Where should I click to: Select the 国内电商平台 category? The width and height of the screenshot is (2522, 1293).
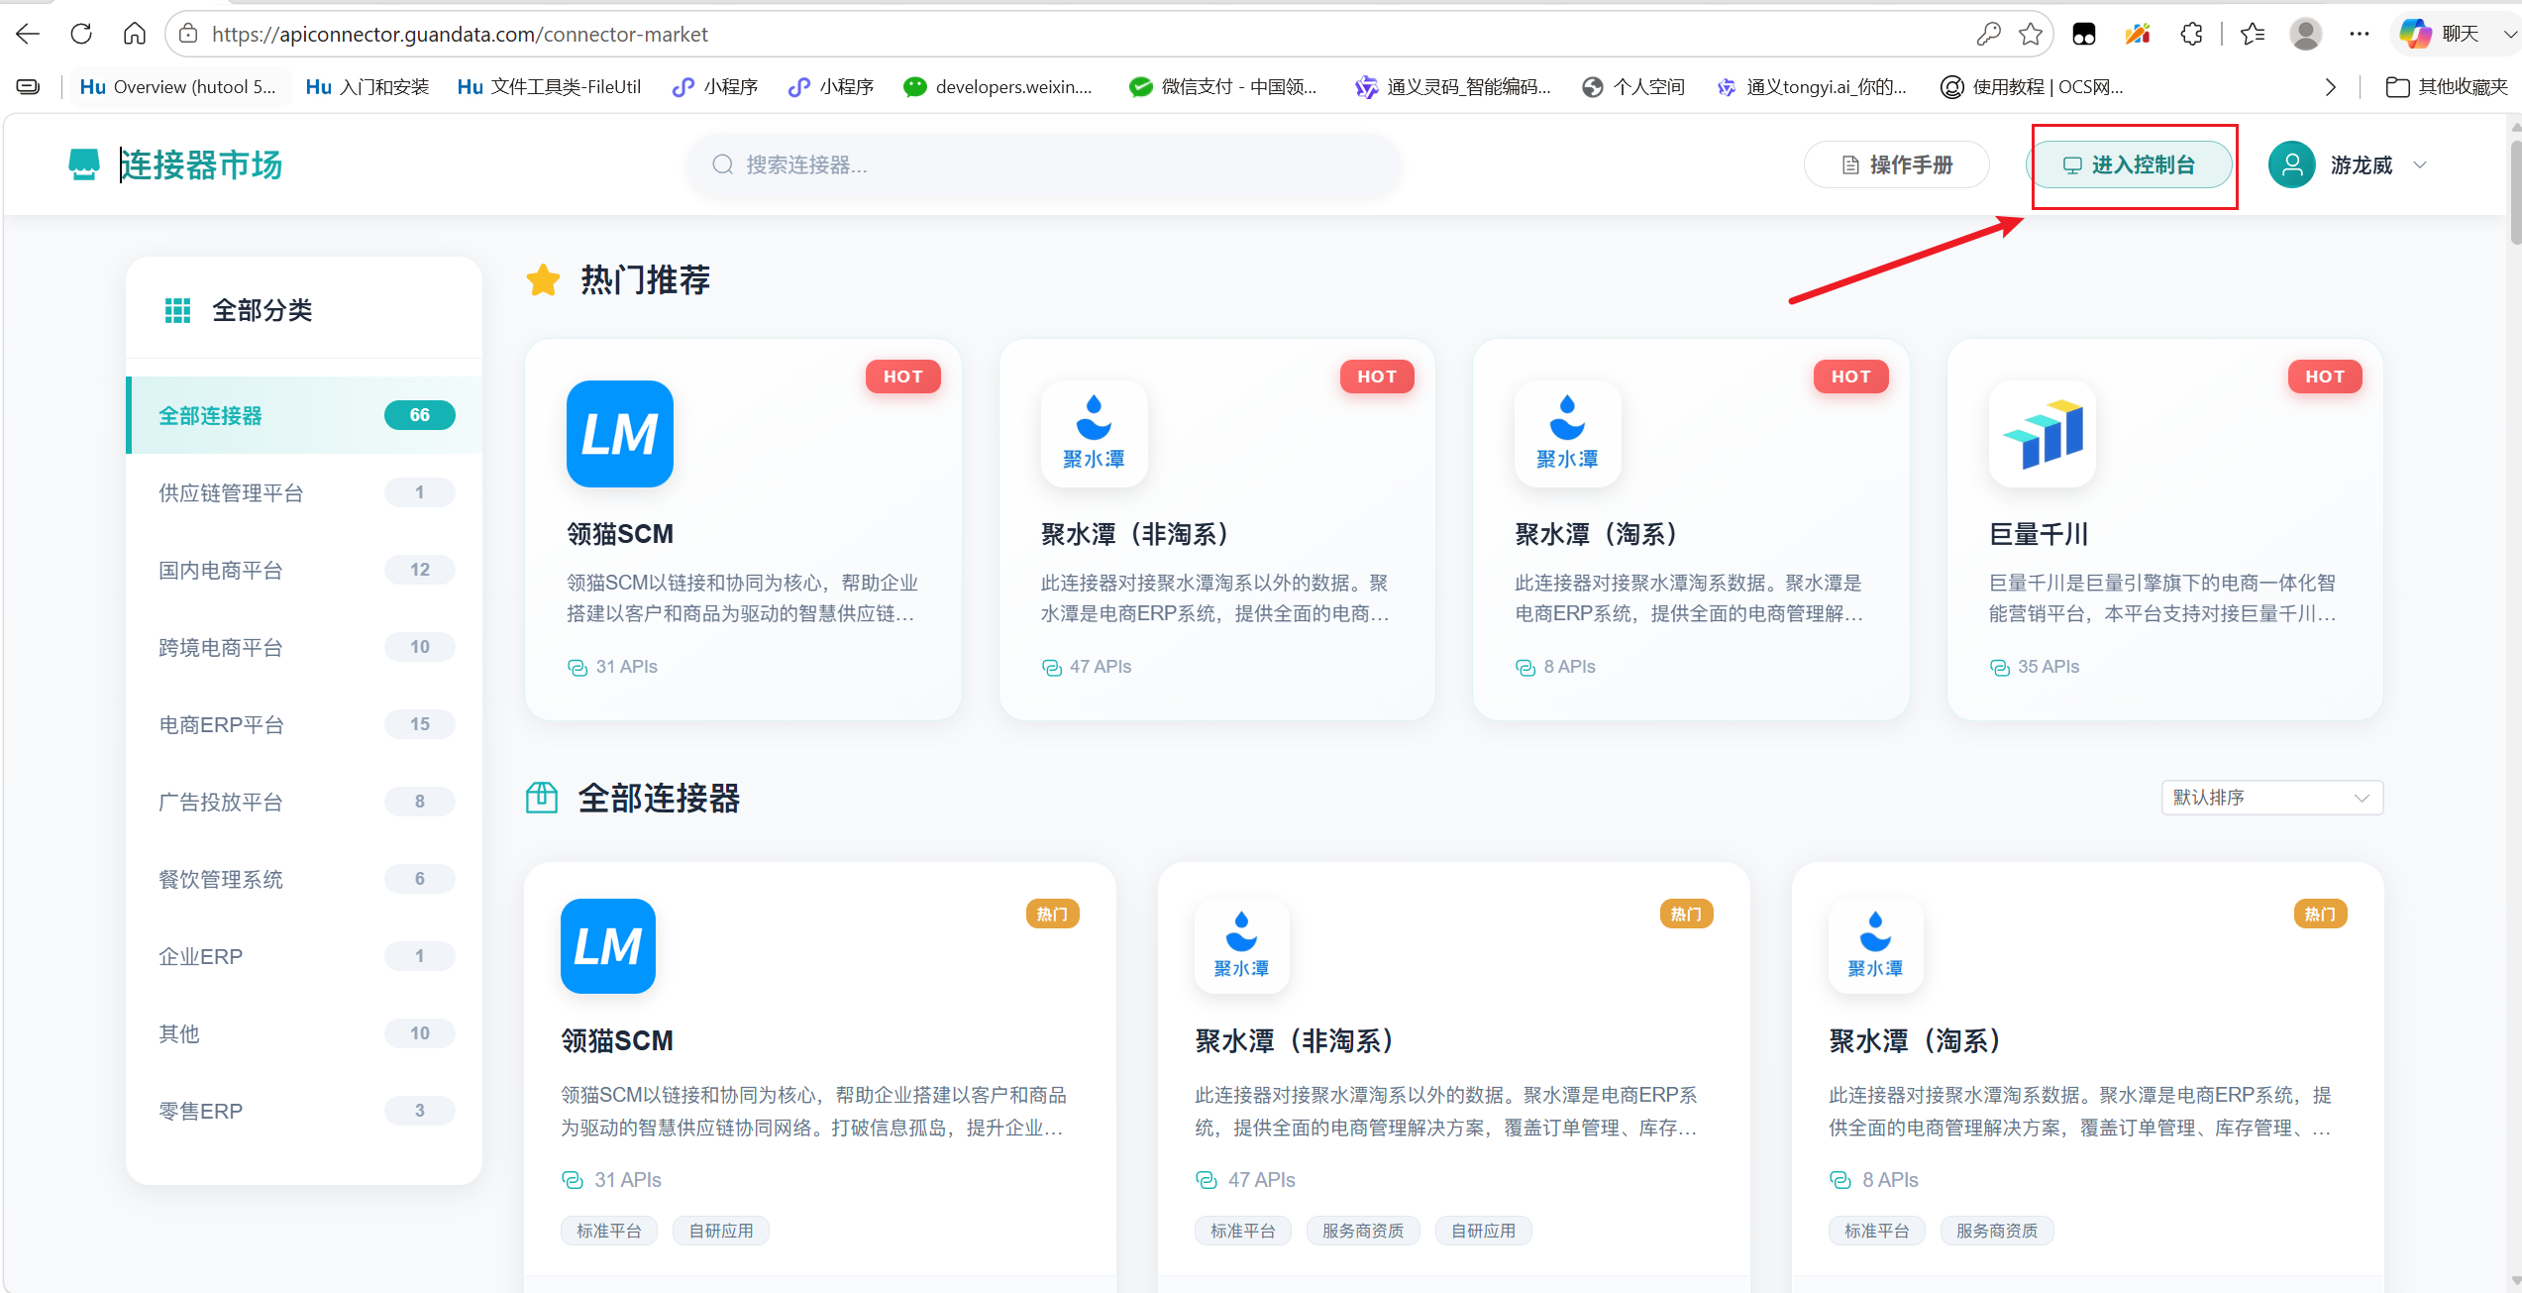pyautogui.click(x=304, y=570)
